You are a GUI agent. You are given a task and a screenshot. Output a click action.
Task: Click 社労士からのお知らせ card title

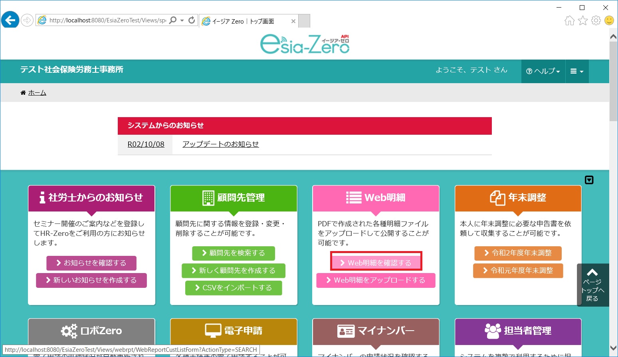pyautogui.click(x=96, y=197)
